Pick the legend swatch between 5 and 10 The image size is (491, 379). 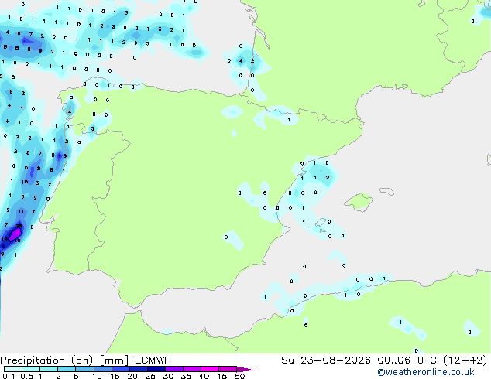(84, 369)
